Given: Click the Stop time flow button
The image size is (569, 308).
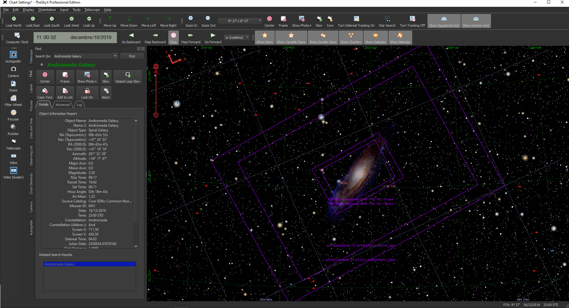Looking at the screenshot, I should click(x=173, y=38).
